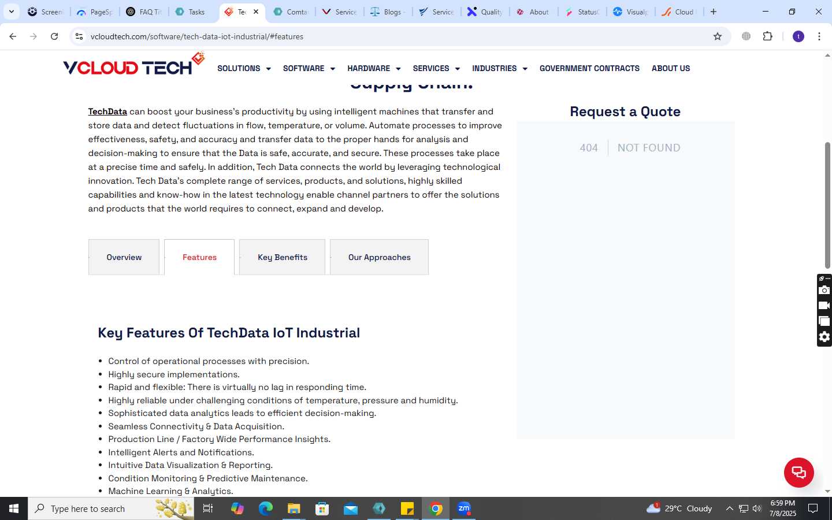Switch to the Visualp browser tab
Image resolution: width=832 pixels, height=520 pixels.
(x=631, y=12)
